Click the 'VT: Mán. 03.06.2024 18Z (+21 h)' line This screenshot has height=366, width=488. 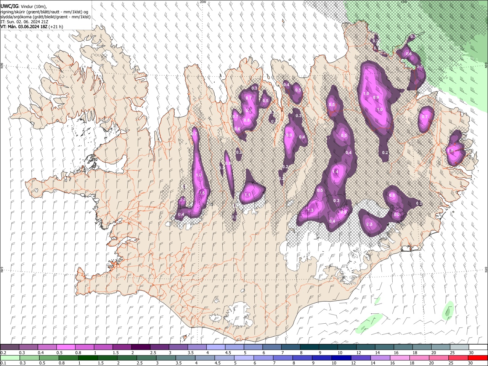[x=32, y=27]
